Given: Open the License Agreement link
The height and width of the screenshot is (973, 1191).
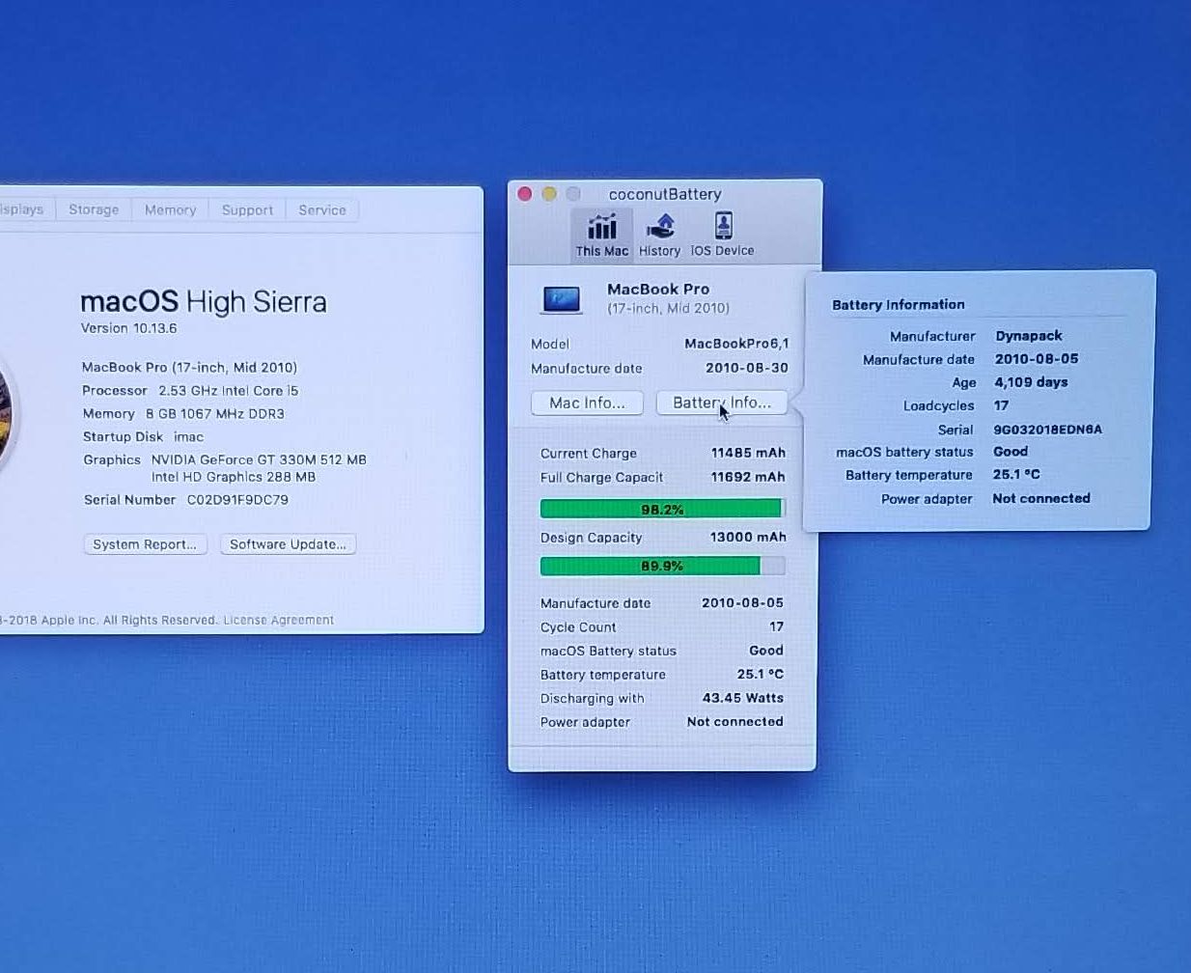Looking at the screenshot, I should point(278,620).
